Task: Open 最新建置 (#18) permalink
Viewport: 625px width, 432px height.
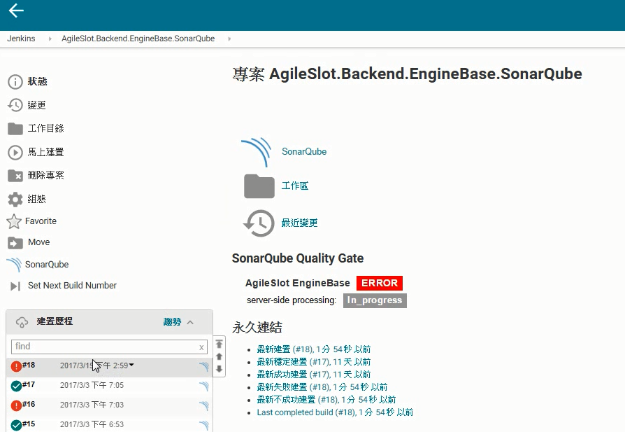Action: click(314, 349)
